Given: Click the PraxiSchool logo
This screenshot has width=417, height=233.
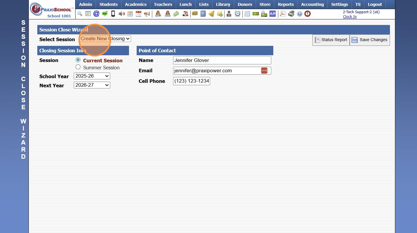Looking at the screenshot, I should [52, 10].
